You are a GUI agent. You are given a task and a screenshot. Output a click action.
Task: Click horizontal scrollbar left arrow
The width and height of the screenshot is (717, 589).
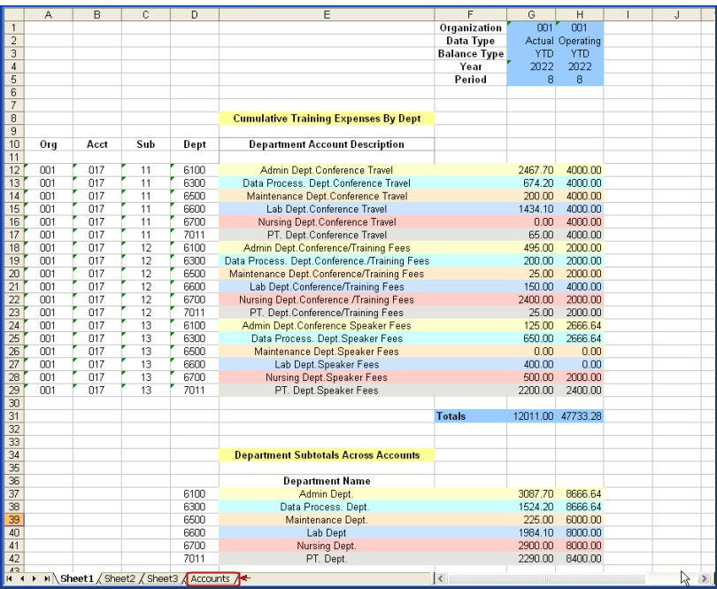[x=441, y=579]
